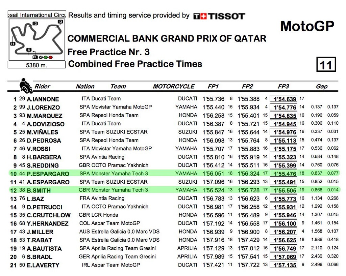
Task: Click the FP3 column header
Action: [x=283, y=87]
